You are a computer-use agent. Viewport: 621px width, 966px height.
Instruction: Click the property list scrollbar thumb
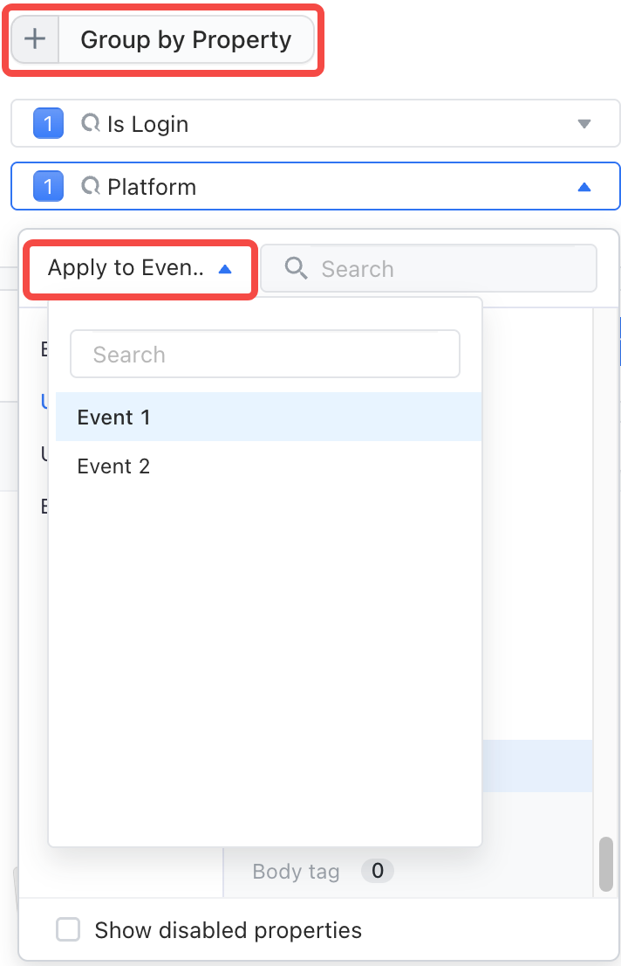[606, 864]
